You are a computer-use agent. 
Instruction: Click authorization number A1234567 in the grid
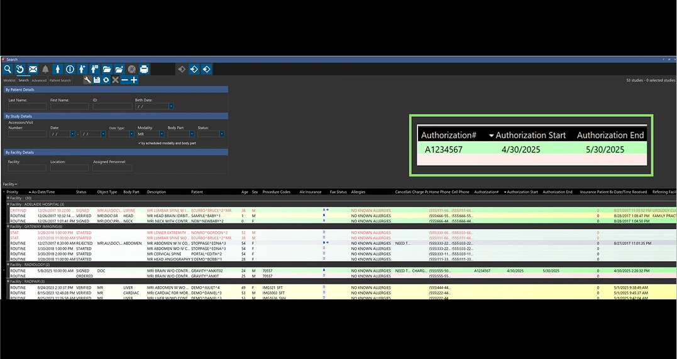pyautogui.click(x=482, y=271)
